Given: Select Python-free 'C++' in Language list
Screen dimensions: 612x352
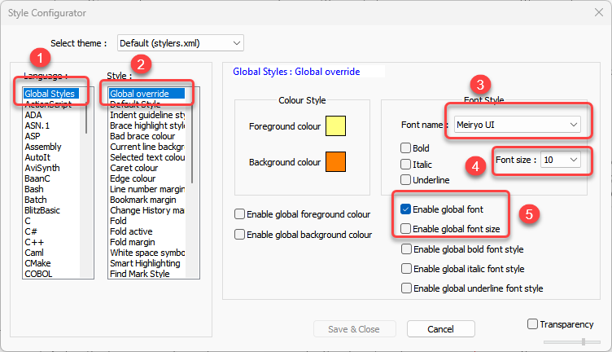Looking at the screenshot, I should pos(33,242).
